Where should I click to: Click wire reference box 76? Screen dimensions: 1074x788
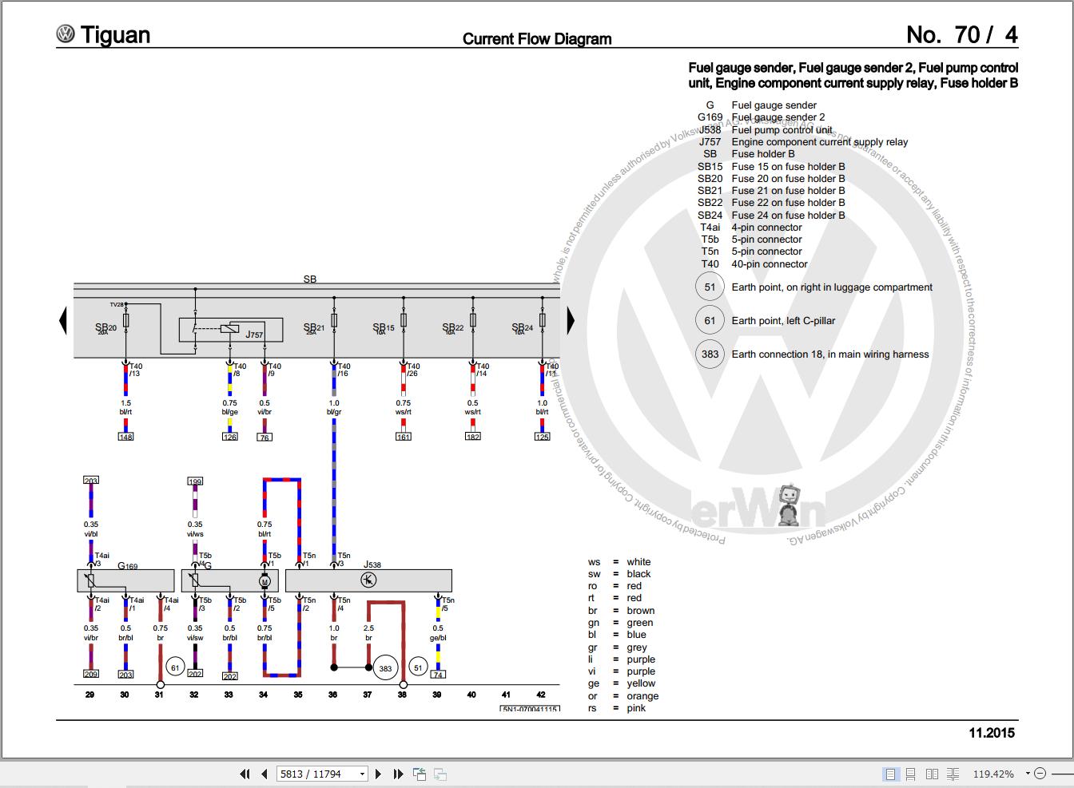click(265, 437)
